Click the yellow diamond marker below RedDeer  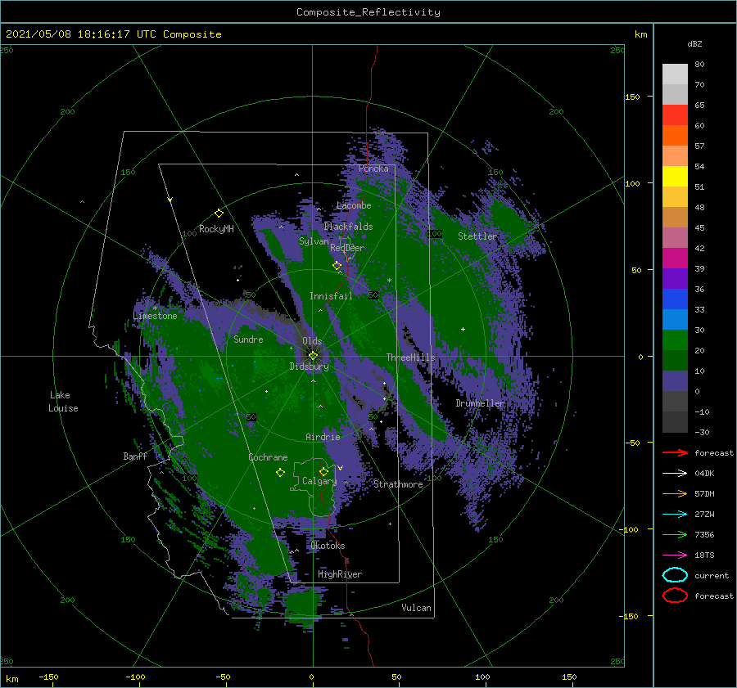[337, 266]
